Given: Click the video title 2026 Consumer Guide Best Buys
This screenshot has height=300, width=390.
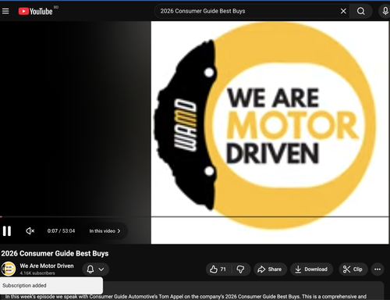Looking at the screenshot, I should (55, 253).
